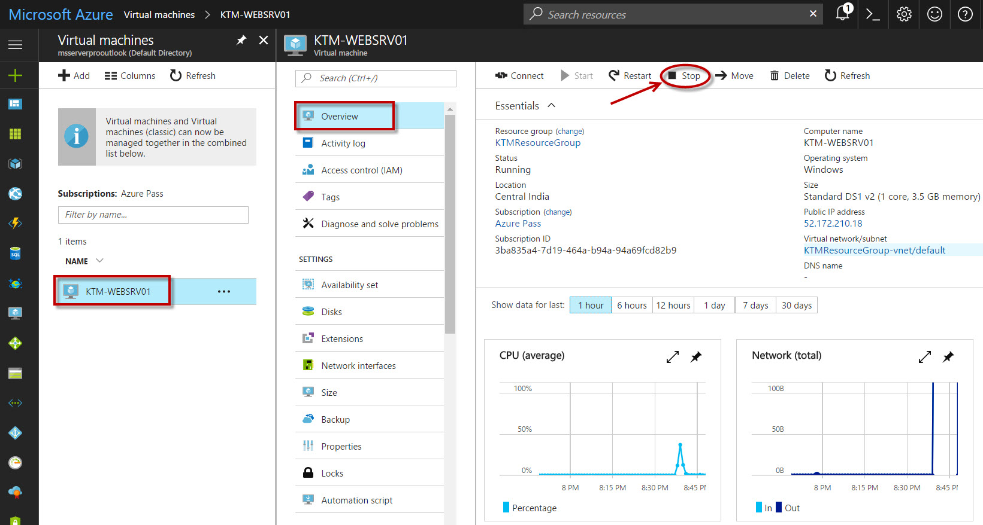Click the Filter by name field
This screenshot has width=983, height=525.
[x=153, y=215]
